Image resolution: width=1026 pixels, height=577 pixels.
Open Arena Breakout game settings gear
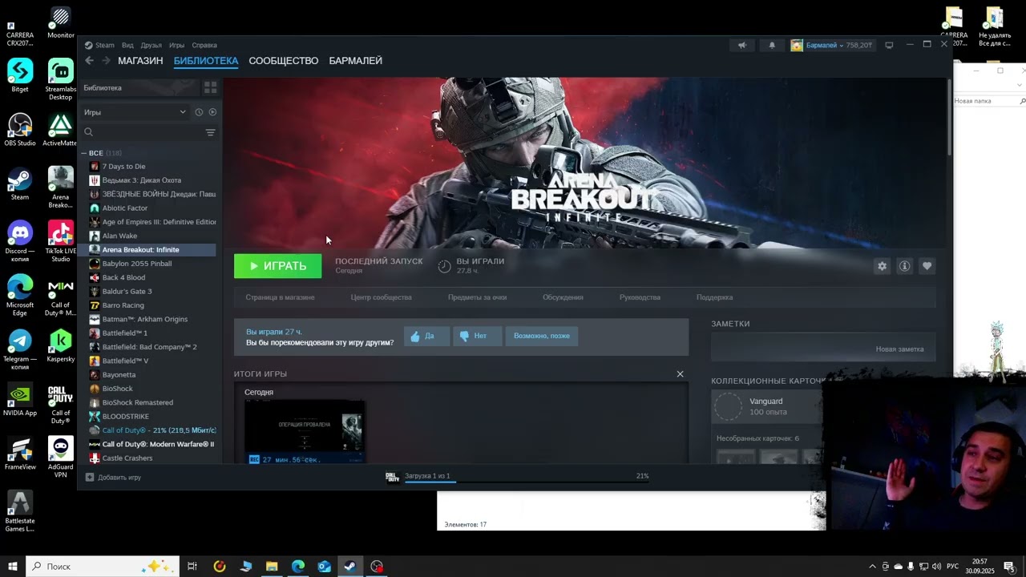(x=883, y=266)
